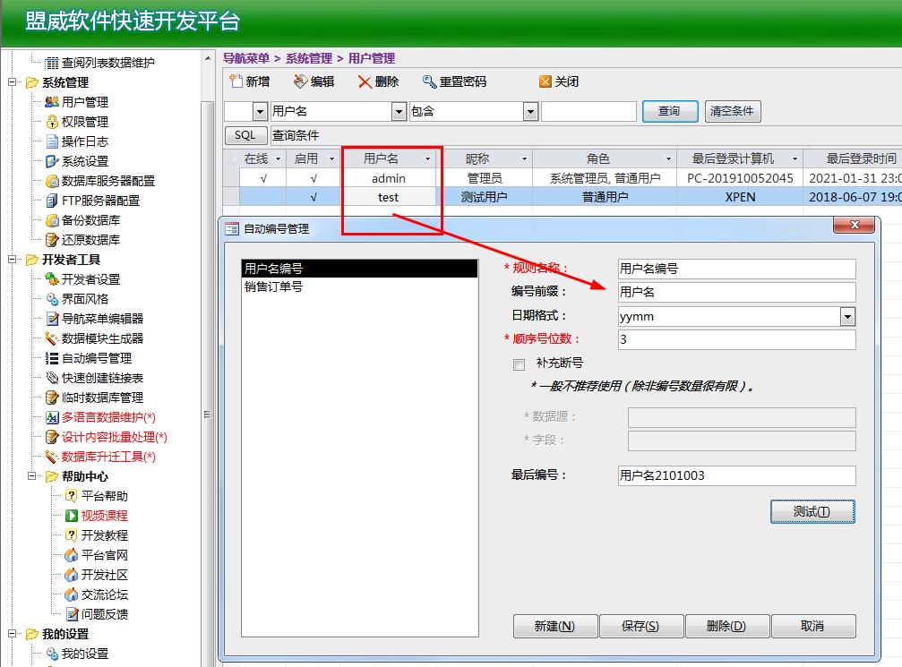Viewport: 902px width, 667px height.
Task: Open 快速创建链接表 icon
Action: pyautogui.click(x=52, y=378)
